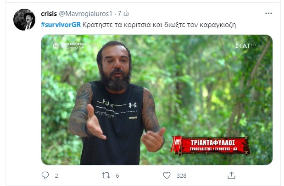Click the reply count 2
Screen dimensions: 284x186
click(x=56, y=175)
